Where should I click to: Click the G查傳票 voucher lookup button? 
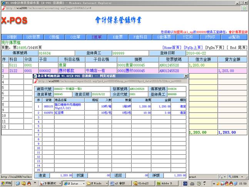[x=162, y=37]
